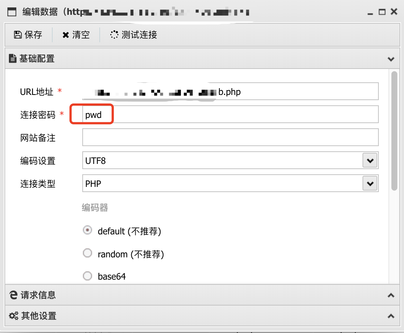
Task: Click the basic configuration document icon
Action: click(13, 59)
